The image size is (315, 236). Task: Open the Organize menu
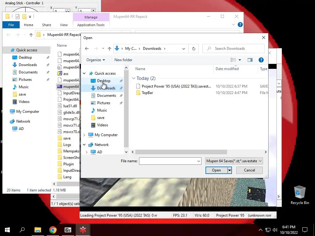(96, 60)
